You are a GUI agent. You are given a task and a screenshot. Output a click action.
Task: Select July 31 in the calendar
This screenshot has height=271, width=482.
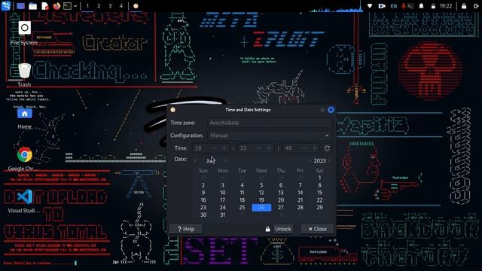[x=223, y=215]
